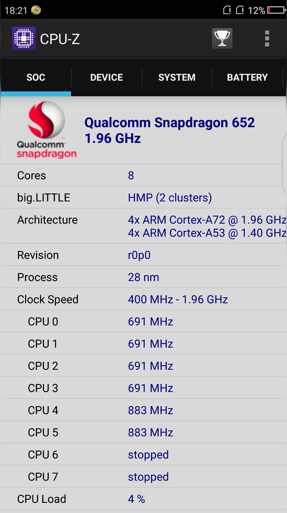Select the CPU 4 frequency row
The height and width of the screenshot is (513, 287).
point(143,411)
